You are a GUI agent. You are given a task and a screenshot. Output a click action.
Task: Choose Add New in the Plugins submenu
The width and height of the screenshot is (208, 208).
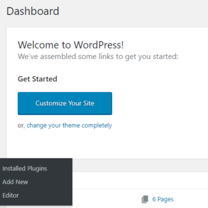15,182
